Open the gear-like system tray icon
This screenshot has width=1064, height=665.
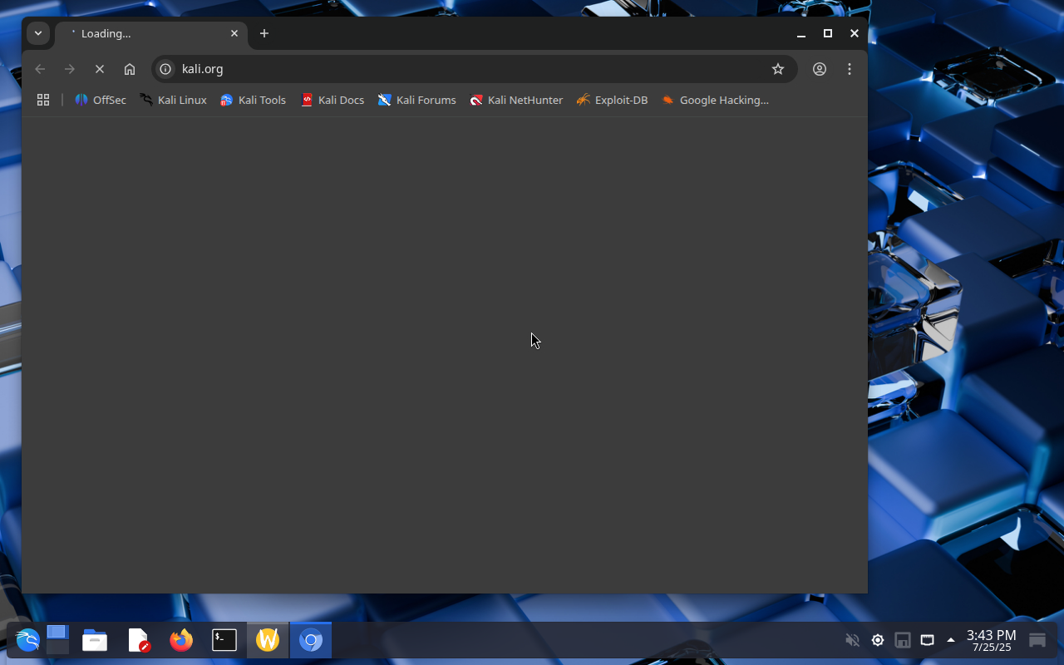point(878,640)
